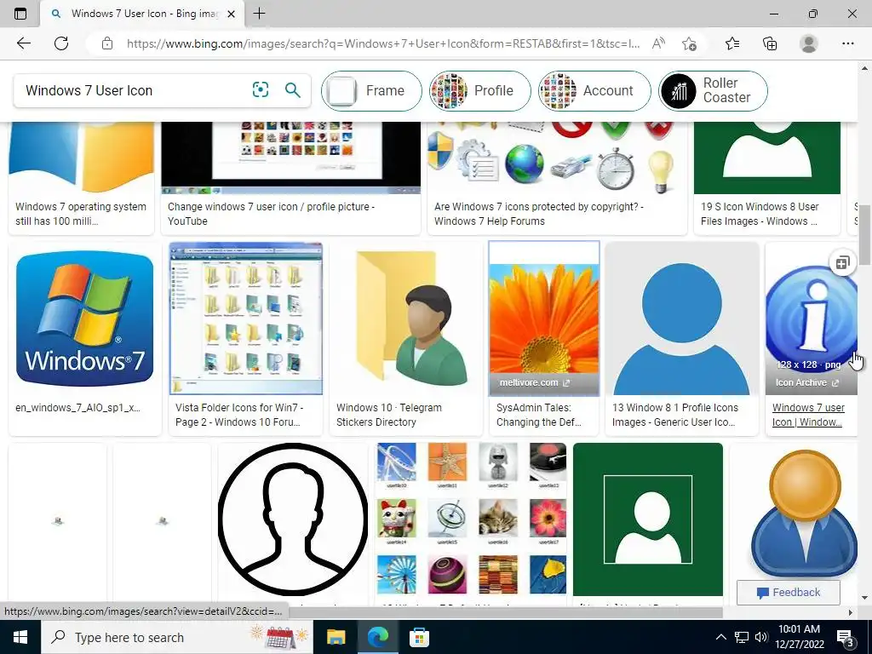872x654 pixels.
Task: Open the orange flower thumbnail
Action: (x=544, y=318)
